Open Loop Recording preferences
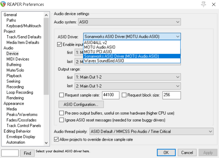The height and width of the screenshot is (158, 219). click(20, 92)
